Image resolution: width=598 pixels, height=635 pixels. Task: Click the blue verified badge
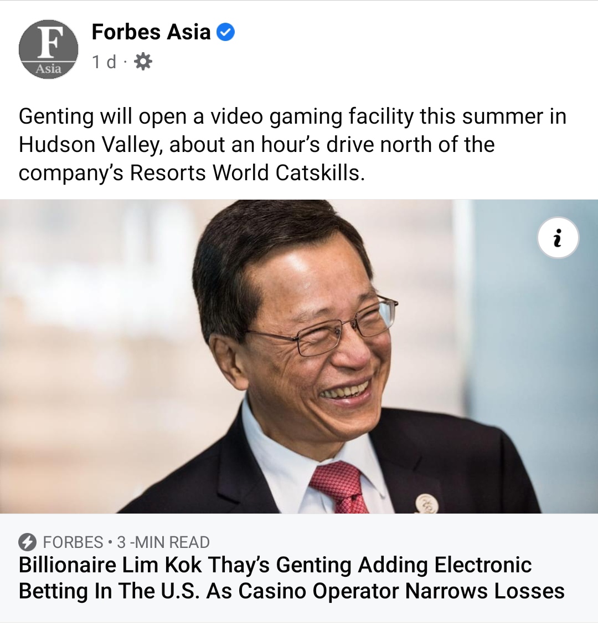coord(225,32)
